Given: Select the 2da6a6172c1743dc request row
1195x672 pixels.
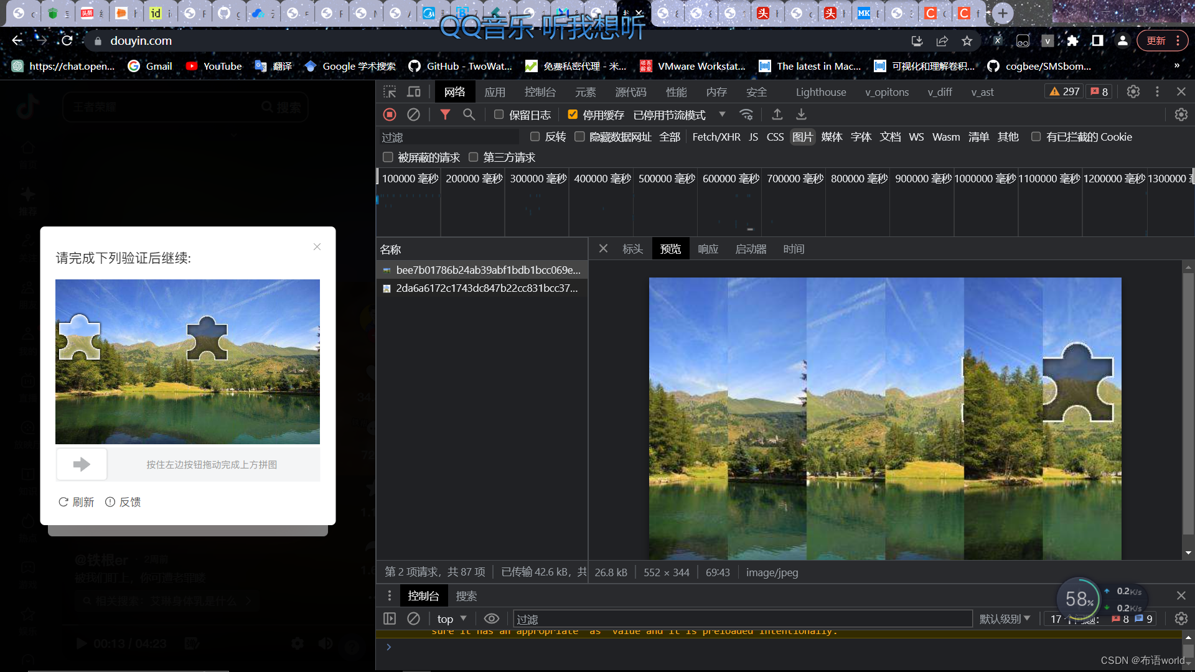Looking at the screenshot, I should 486,288.
